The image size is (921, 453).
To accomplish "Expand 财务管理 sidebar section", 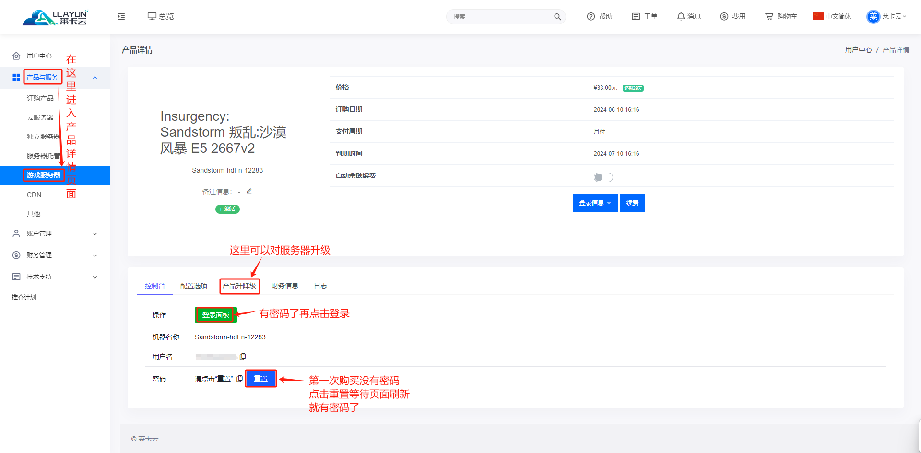I will (55, 255).
